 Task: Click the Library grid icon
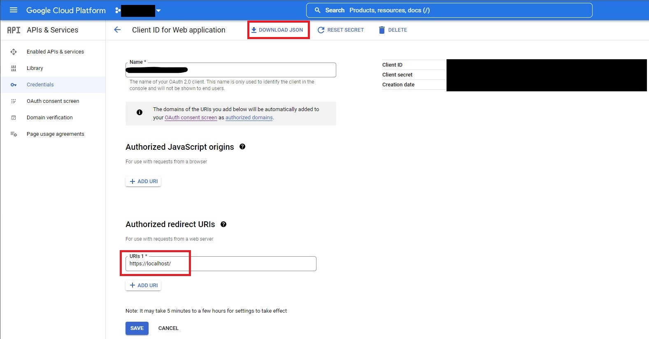coord(14,68)
